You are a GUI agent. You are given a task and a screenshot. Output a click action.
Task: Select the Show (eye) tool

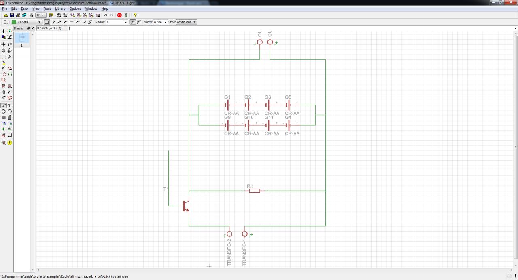point(10,31)
